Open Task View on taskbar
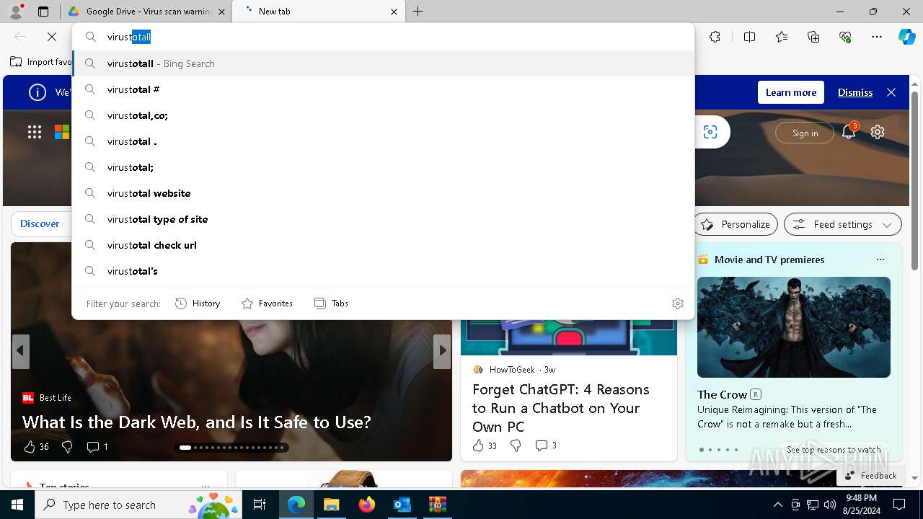The height and width of the screenshot is (519, 923). pos(260,505)
